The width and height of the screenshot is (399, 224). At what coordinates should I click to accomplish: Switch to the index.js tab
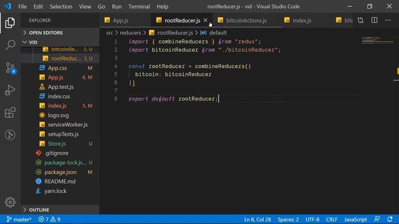pos(302,21)
